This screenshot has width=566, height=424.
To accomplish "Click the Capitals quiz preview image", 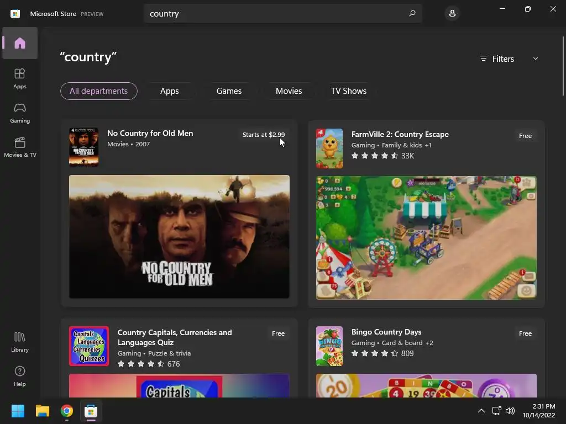I will [x=179, y=385].
